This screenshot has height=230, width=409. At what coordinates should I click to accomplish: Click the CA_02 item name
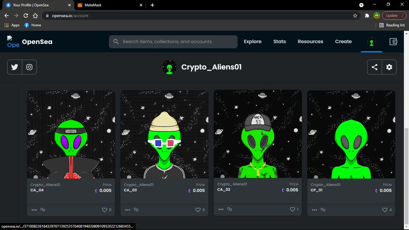coord(224,189)
